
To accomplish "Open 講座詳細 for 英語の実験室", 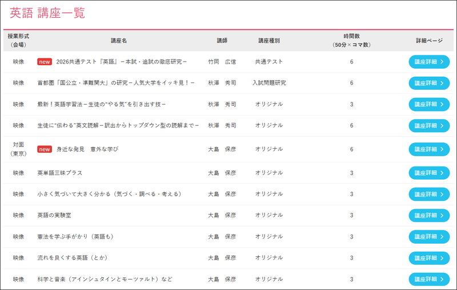I will coord(429,216).
